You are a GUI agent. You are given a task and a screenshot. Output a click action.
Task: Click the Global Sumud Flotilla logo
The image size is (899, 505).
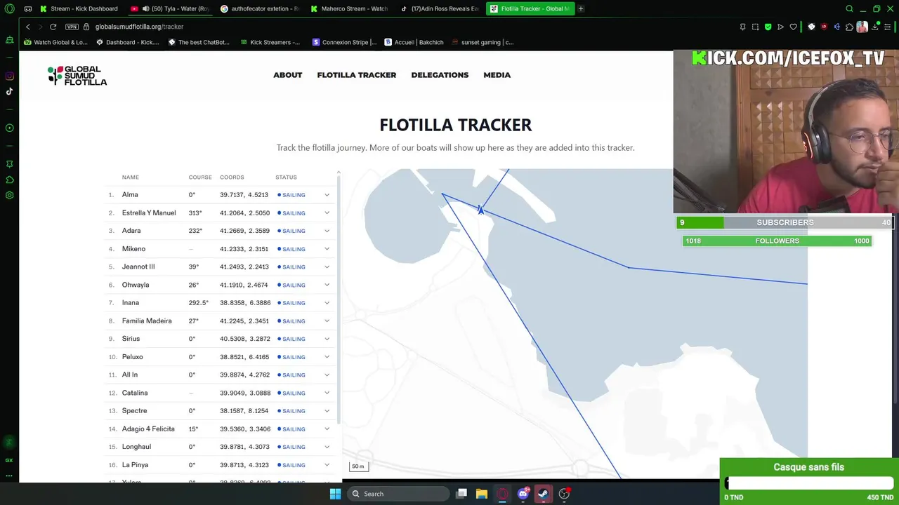77,75
